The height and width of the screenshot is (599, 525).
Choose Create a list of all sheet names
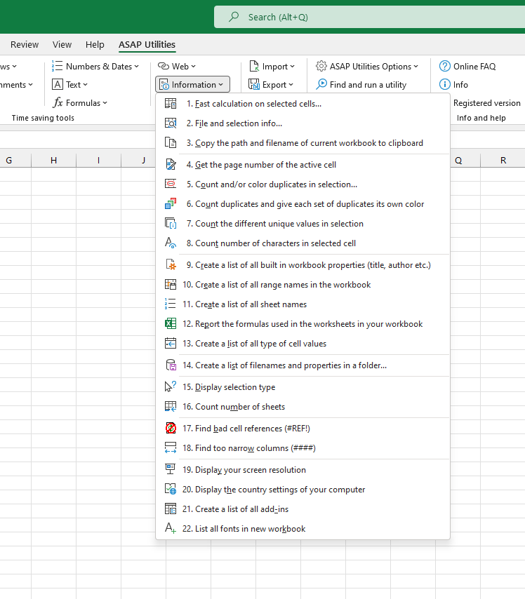(x=303, y=304)
